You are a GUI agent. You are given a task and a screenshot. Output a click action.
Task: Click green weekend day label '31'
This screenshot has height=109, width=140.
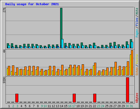click(131, 106)
